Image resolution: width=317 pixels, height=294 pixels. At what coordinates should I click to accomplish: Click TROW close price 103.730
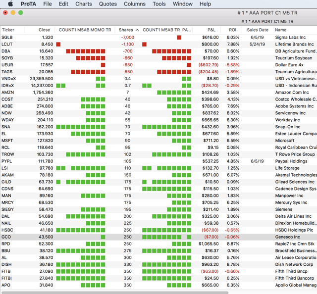[x=45, y=154]
